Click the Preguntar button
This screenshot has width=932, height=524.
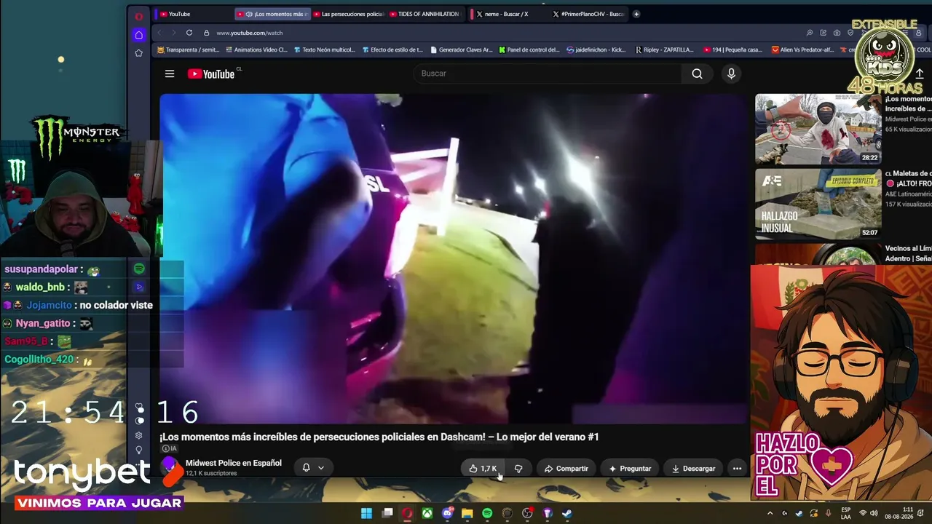click(631, 469)
